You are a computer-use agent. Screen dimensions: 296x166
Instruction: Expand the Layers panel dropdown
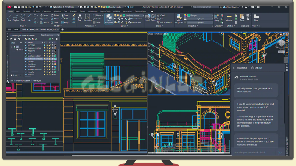124,26
